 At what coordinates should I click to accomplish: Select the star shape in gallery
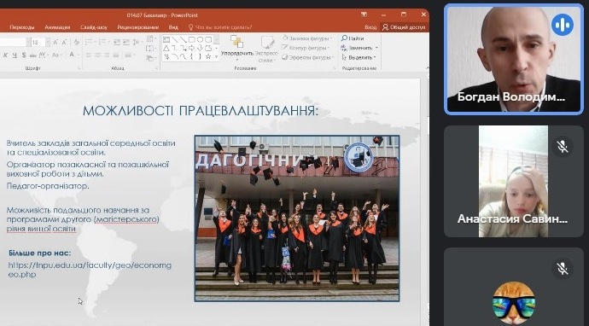208,56
